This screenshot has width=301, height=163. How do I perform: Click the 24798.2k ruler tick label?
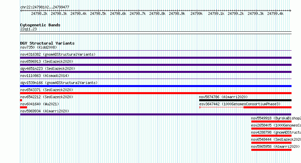(x=39, y=13)
